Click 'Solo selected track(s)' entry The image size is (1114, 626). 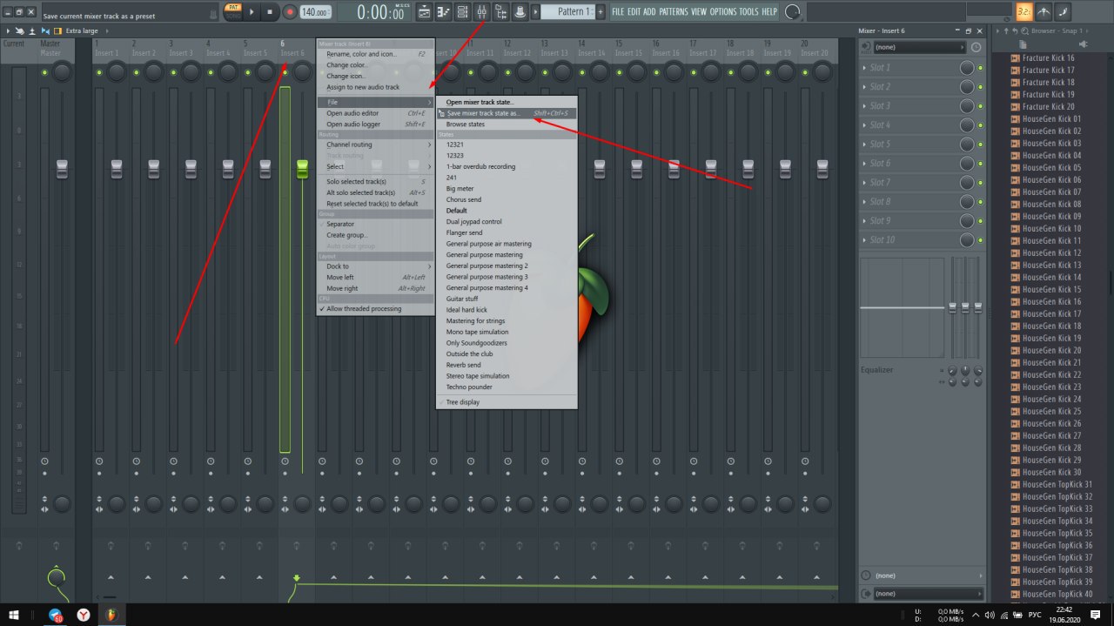[375, 181]
